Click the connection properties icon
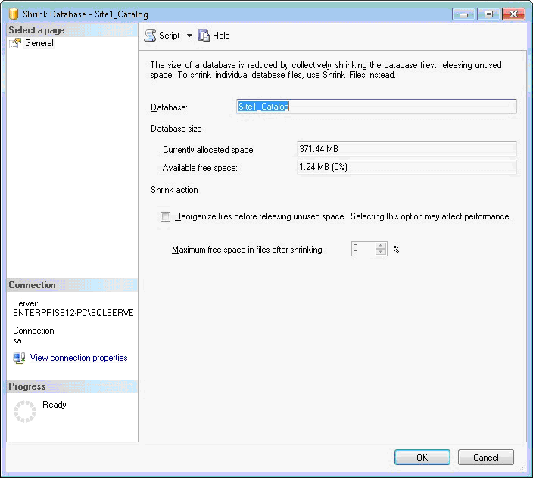The image size is (533, 478). [x=19, y=358]
